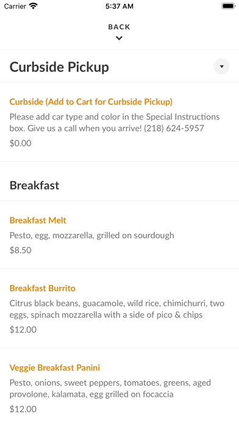Tap the down chevron under BACK
Image resolution: width=239 pixels, height=424 pixels.
point(119,38)
